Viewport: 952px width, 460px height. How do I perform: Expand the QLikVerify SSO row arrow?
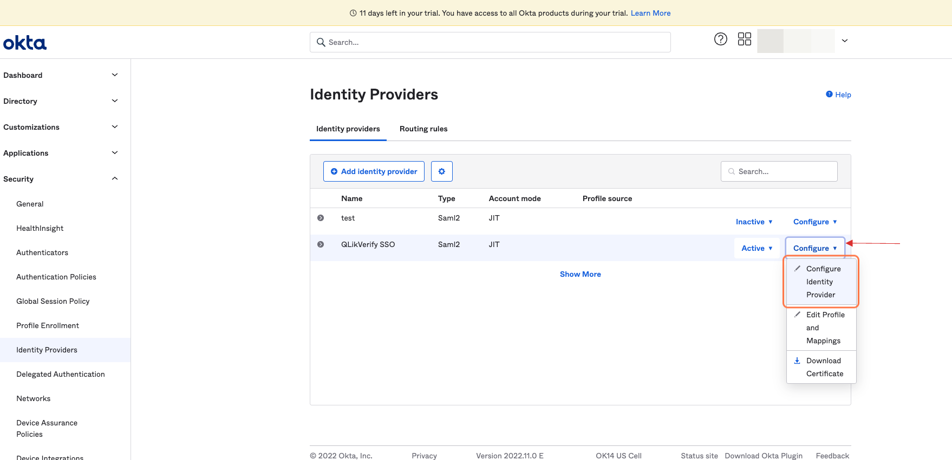321,244
